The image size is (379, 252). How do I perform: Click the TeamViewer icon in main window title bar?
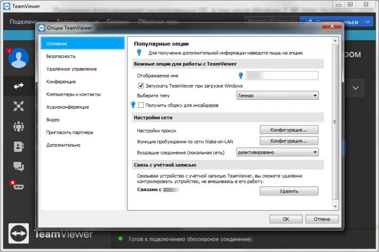tap(7, 6)
